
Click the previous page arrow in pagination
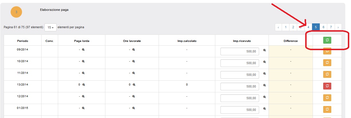coord(278,27)
